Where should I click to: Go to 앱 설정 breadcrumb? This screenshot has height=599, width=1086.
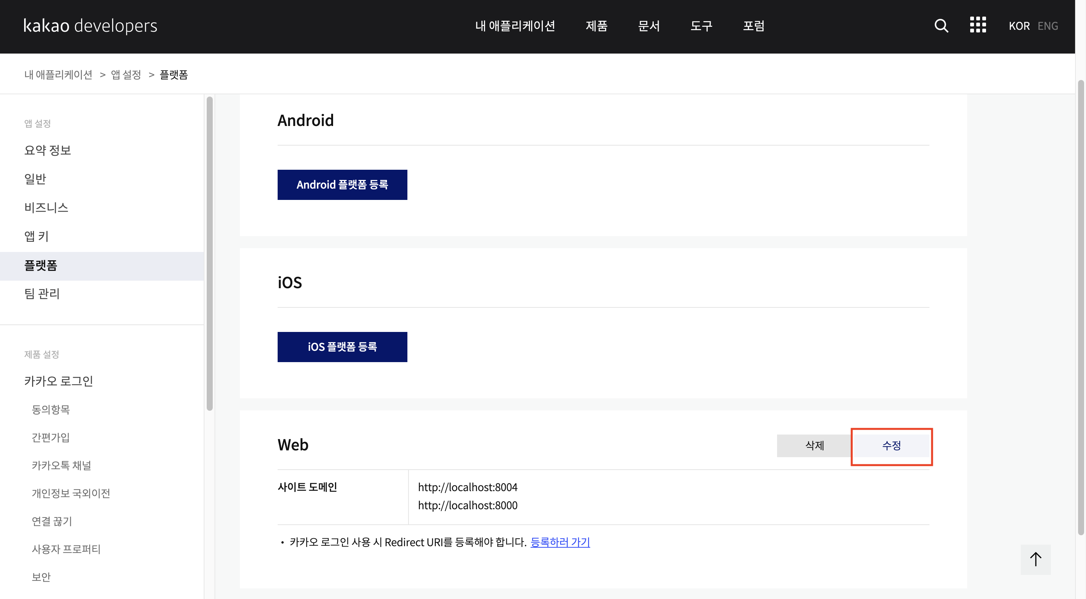pos(126,75)
